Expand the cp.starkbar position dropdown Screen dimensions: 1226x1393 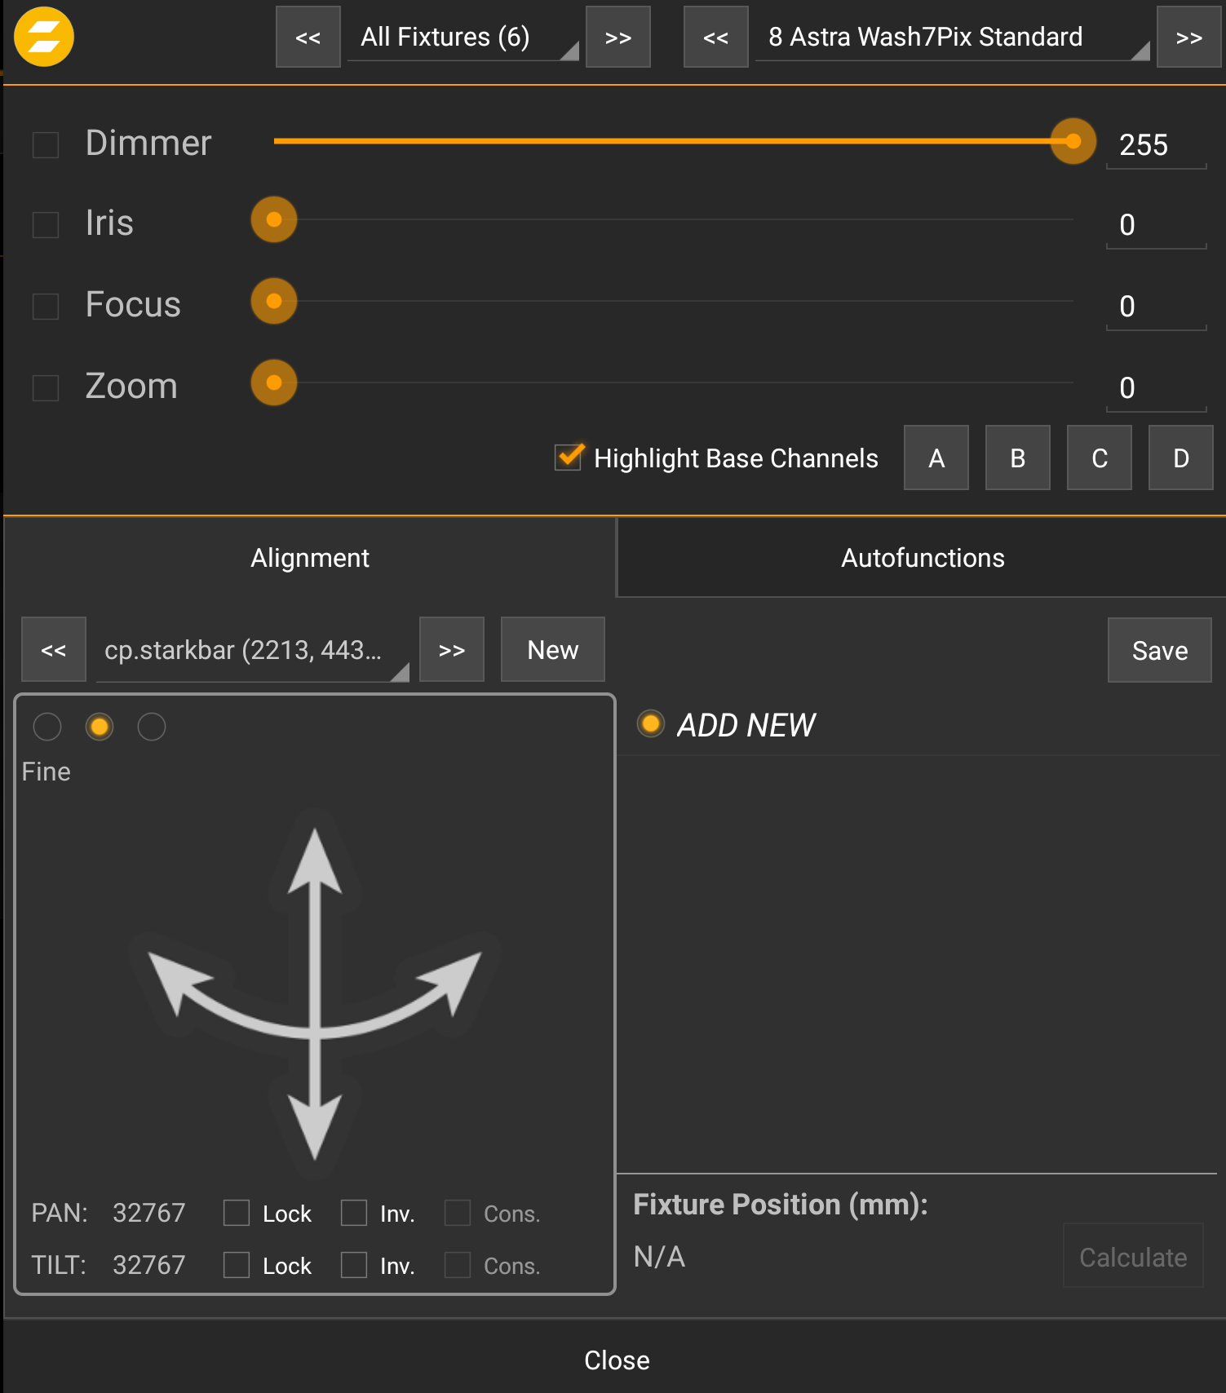[x=252, y=650]
